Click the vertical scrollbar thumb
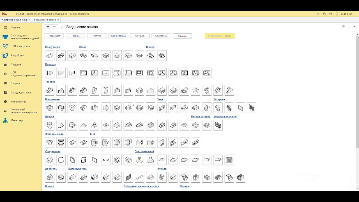 coord(357,92)
